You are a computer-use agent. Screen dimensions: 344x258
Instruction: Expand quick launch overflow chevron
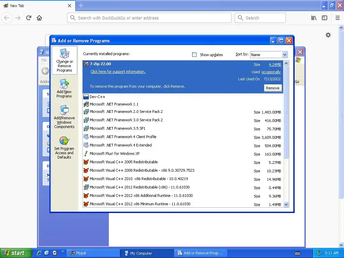(x=62, y=251)
